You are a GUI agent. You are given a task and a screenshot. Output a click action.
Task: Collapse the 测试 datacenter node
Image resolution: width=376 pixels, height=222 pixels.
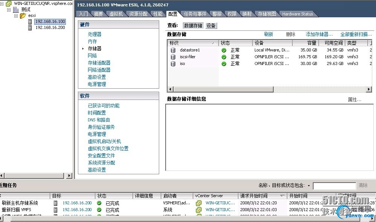pyautogui.click(x=9, y=10)
